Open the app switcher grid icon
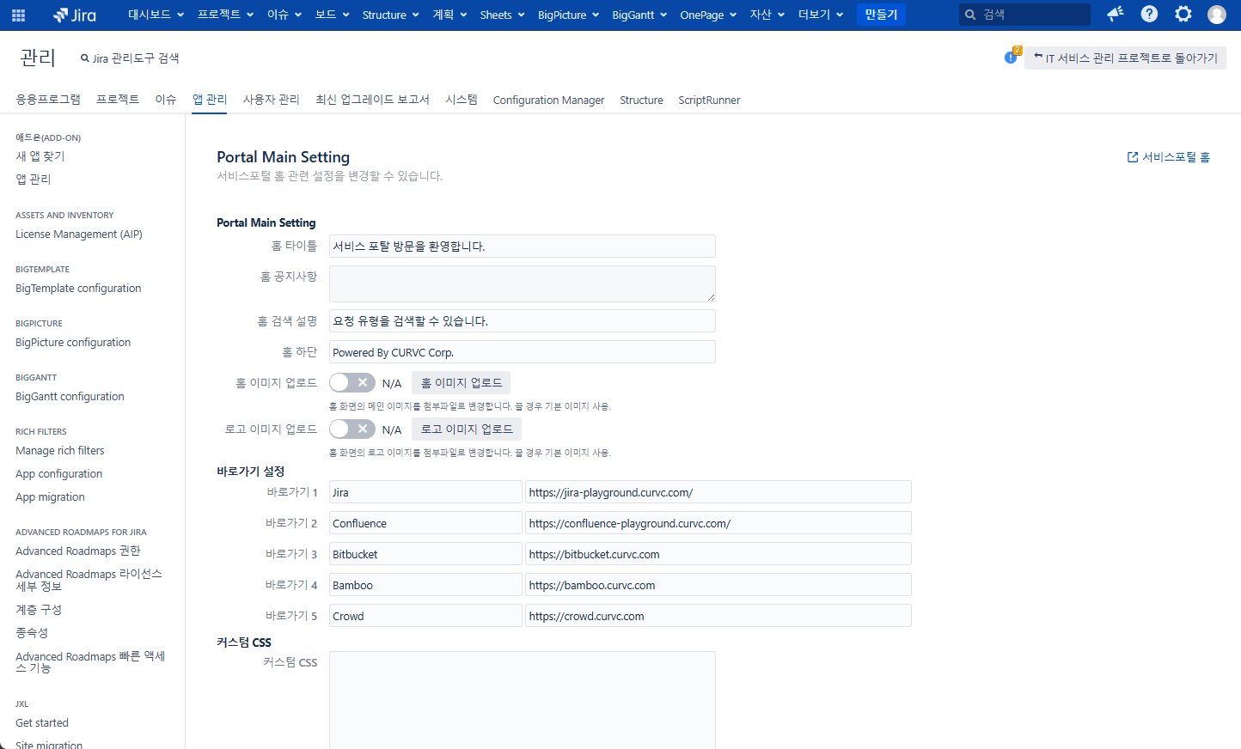Screen dimensions: 1241x749 [18, 15]
